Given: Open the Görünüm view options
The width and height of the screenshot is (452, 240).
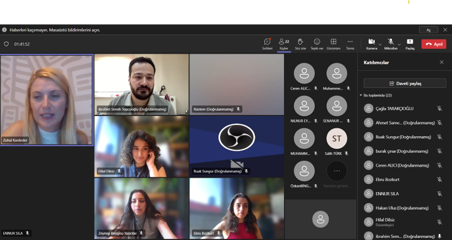Looking at the screenshot, I should (x=333, y=43).
